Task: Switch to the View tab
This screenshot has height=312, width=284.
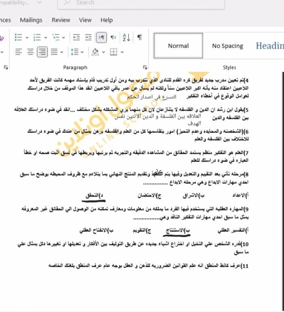Action: point(85,20)
